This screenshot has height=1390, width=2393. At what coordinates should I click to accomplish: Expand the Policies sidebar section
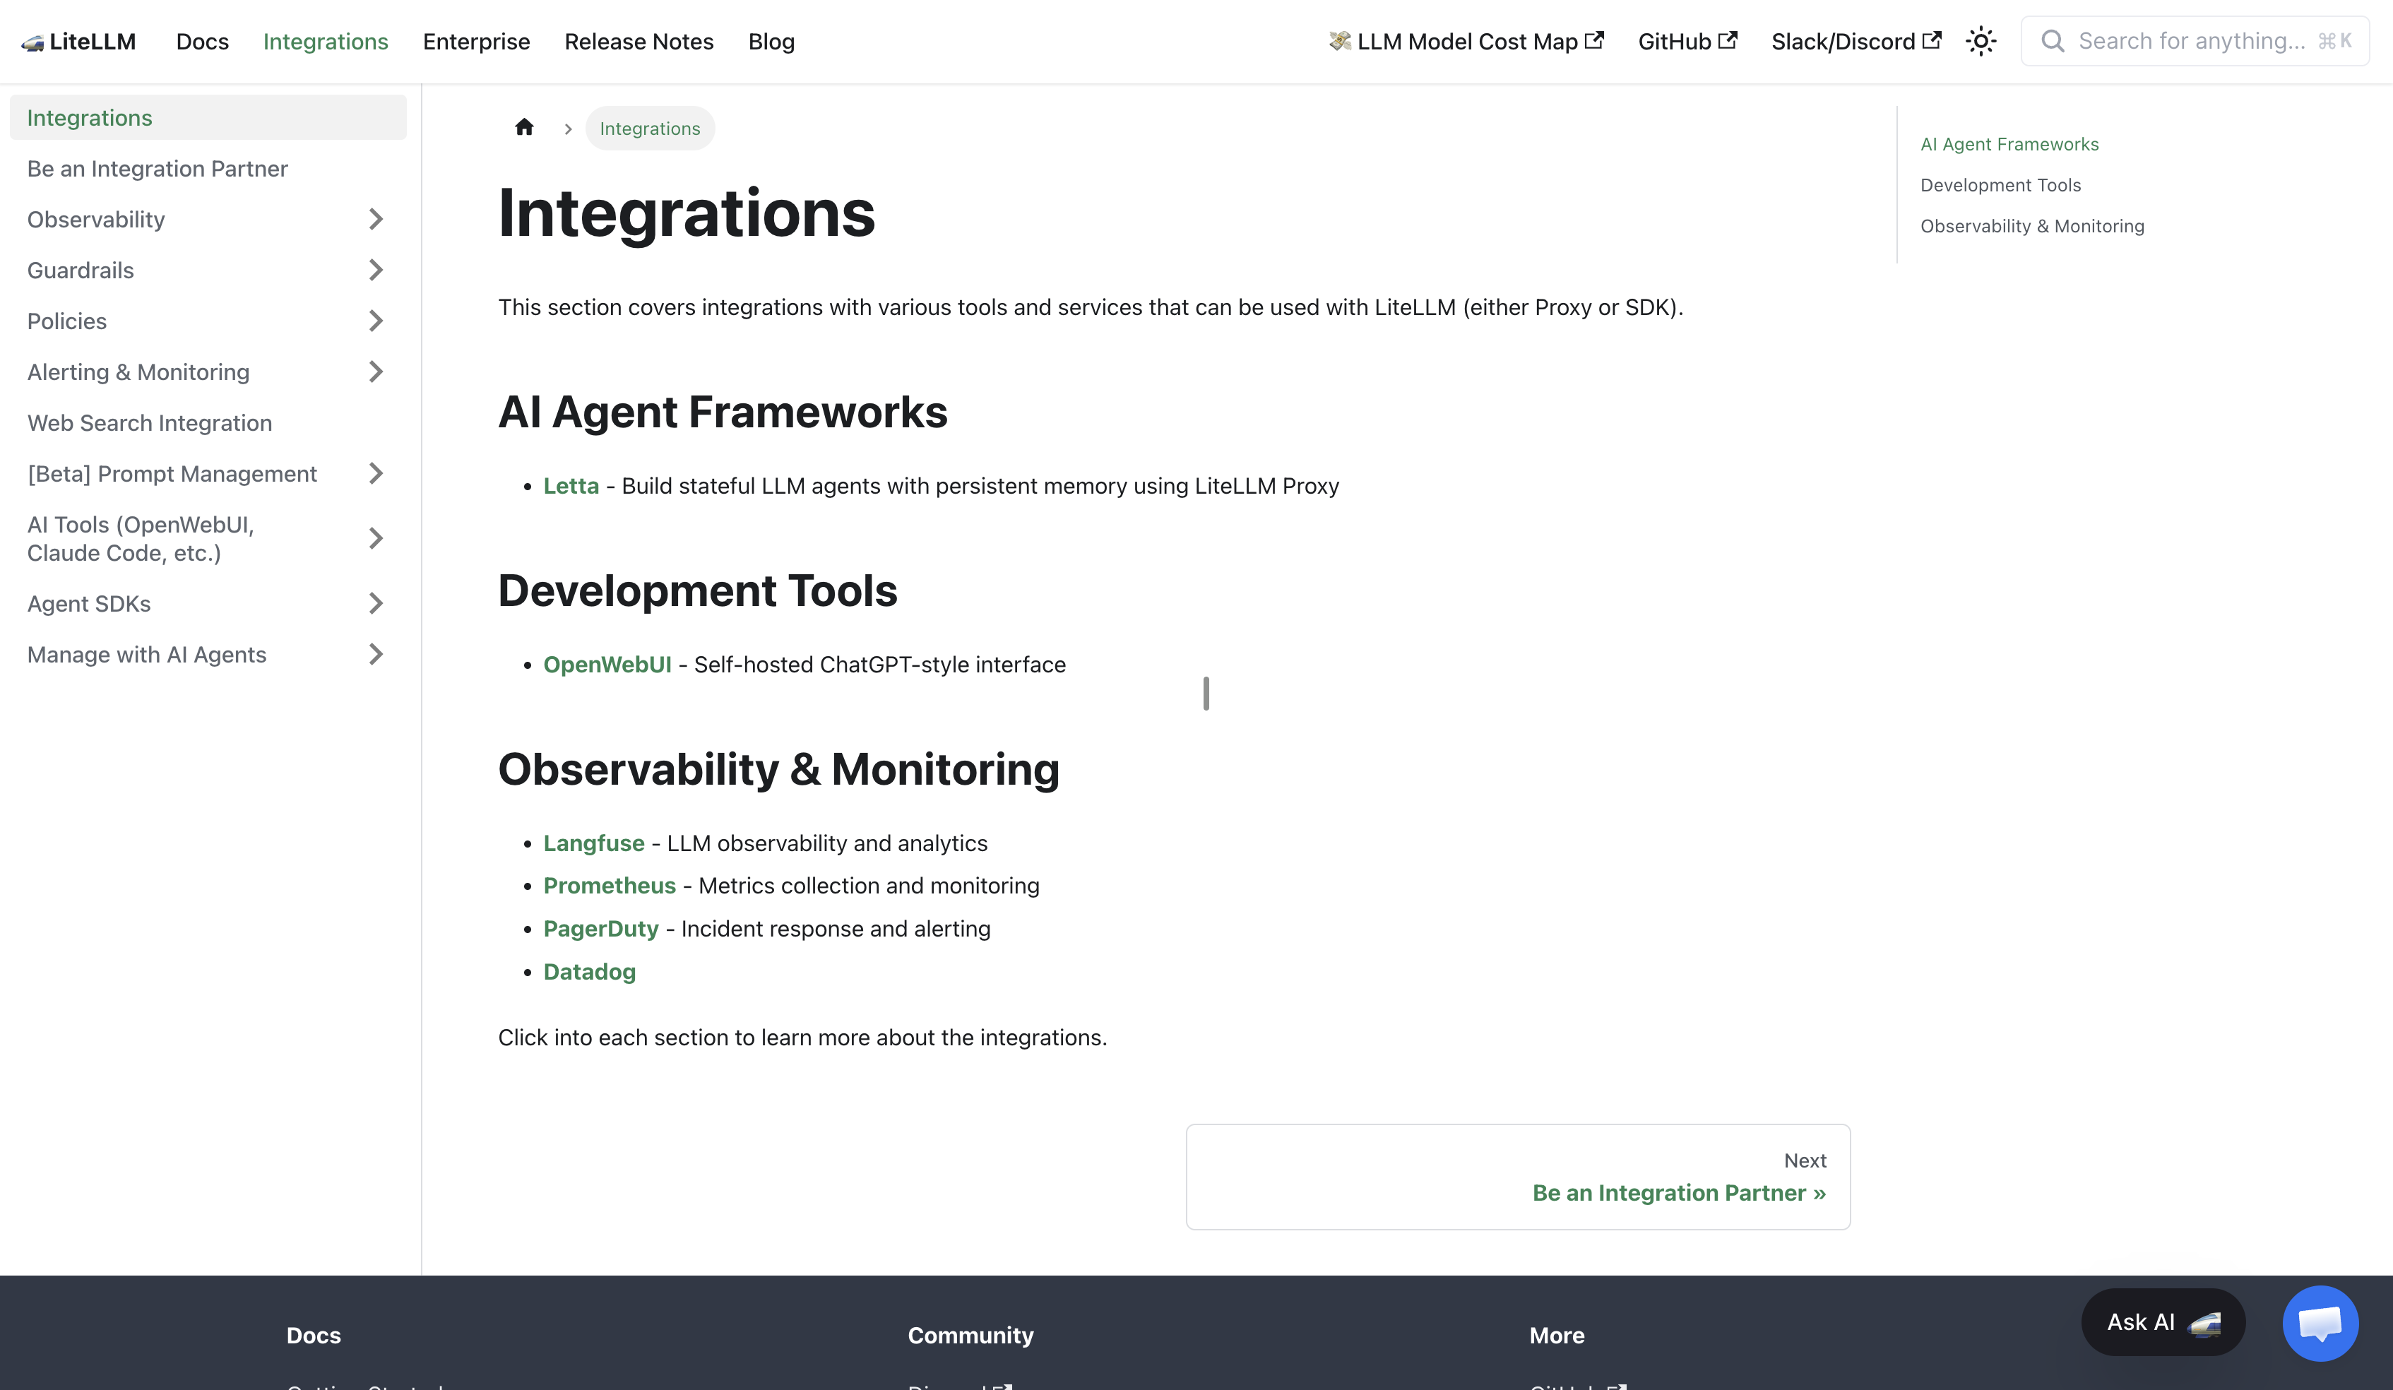tap(376, 321)
